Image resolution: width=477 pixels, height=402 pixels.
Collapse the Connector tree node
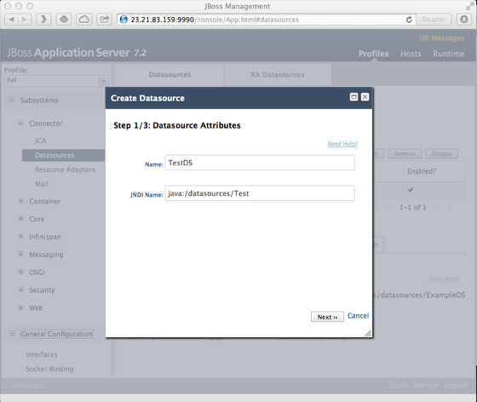[20, 123]
